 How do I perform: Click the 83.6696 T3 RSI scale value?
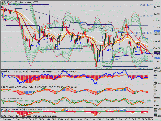pos(157,98)
